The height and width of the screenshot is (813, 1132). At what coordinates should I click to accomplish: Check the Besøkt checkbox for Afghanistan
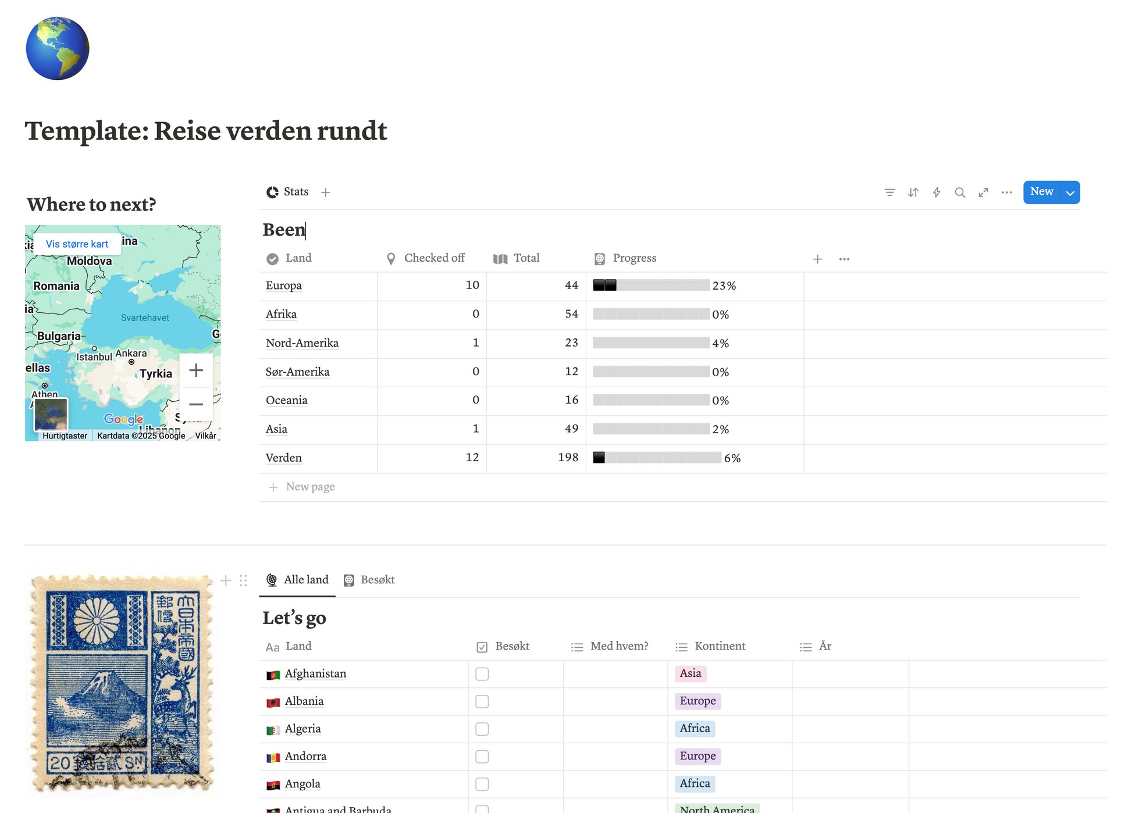click(x=482, y=673)
